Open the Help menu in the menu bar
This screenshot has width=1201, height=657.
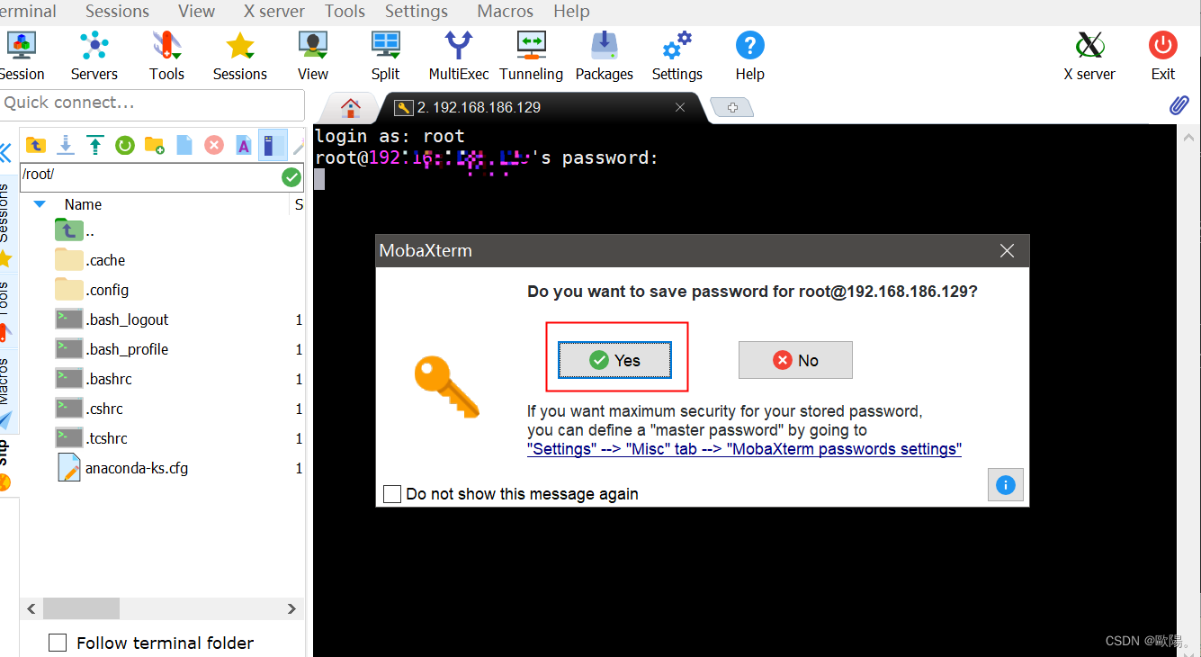571,12
